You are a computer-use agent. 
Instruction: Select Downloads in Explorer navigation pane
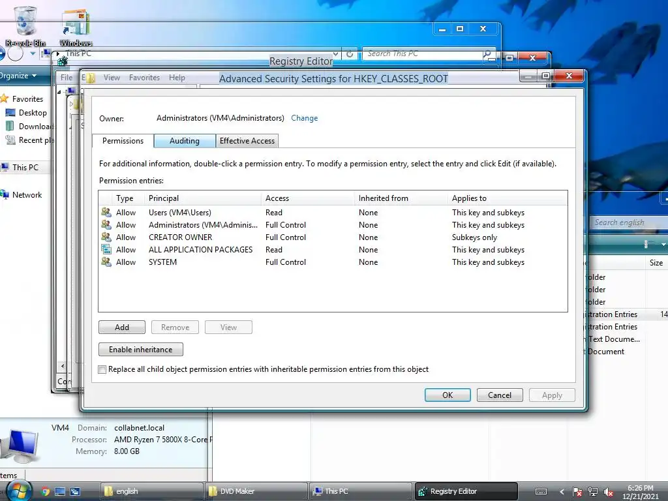pyautogui.click(x=29, y=126)
